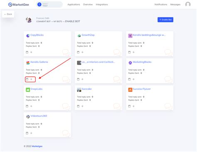Click plus icon on Interiors and Confecti card
The height and width of the screenshot is (152, 197).
click(x=82, y=79)
